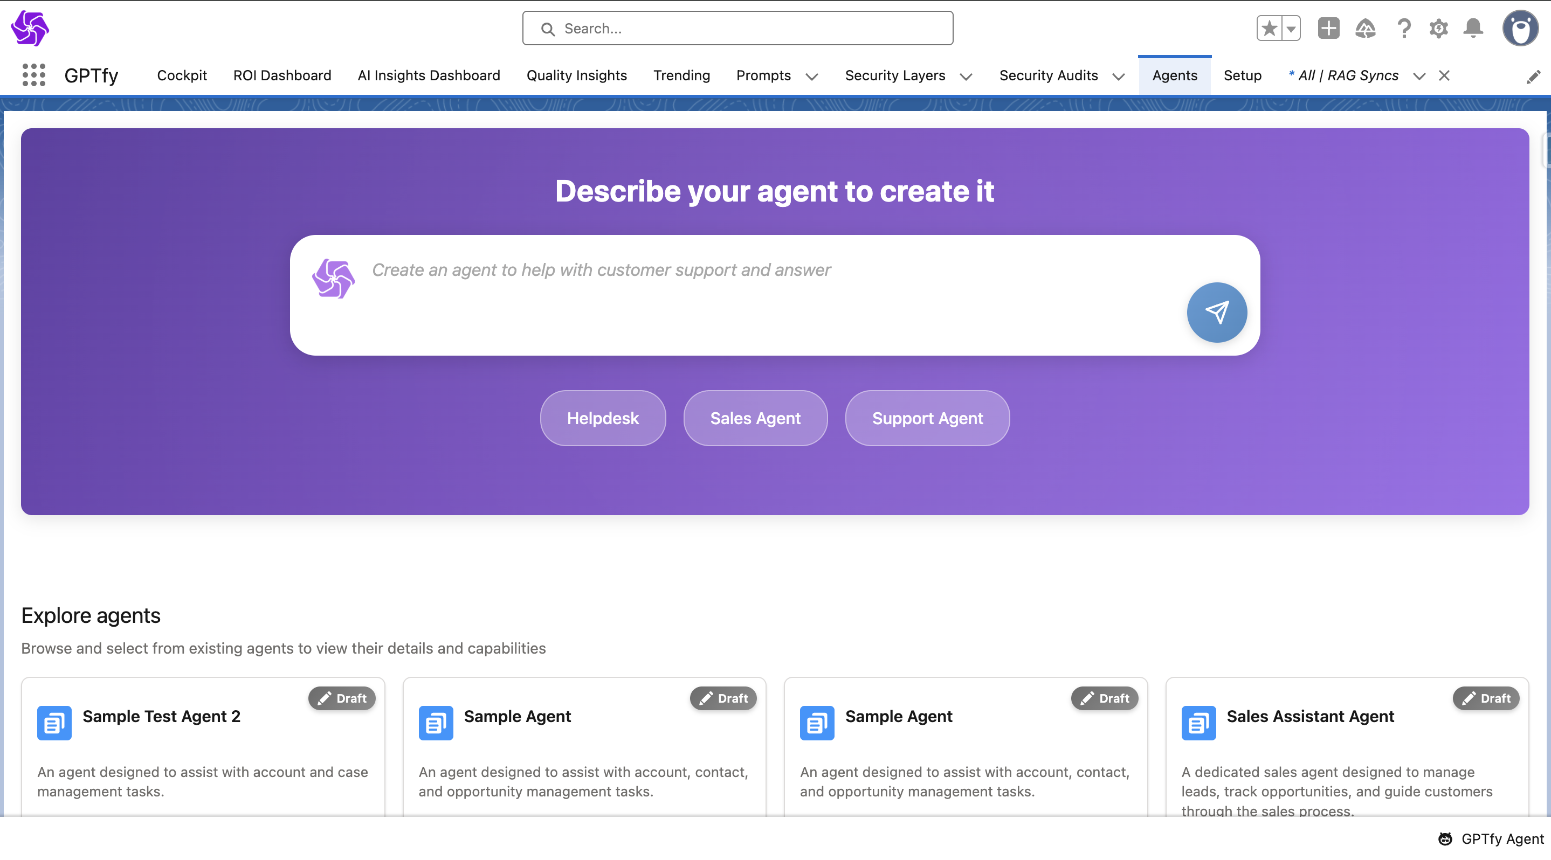Viewport: 1551px width, 860px height.
Task: Click the send agent description arrow button
Action: coord(1216,313)
